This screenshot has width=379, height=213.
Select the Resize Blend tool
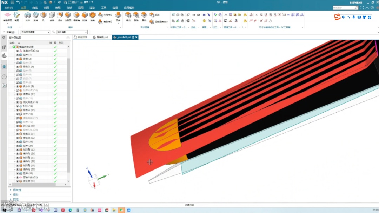[159, 22]
